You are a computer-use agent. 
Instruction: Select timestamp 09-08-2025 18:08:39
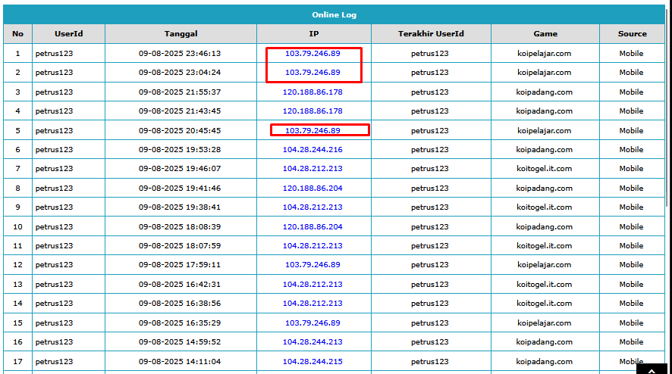tap(180, 227)
